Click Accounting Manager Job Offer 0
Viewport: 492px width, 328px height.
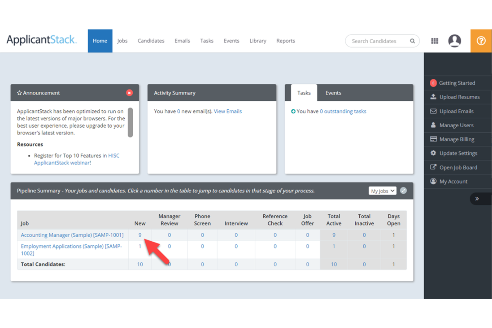coord(307,235)
